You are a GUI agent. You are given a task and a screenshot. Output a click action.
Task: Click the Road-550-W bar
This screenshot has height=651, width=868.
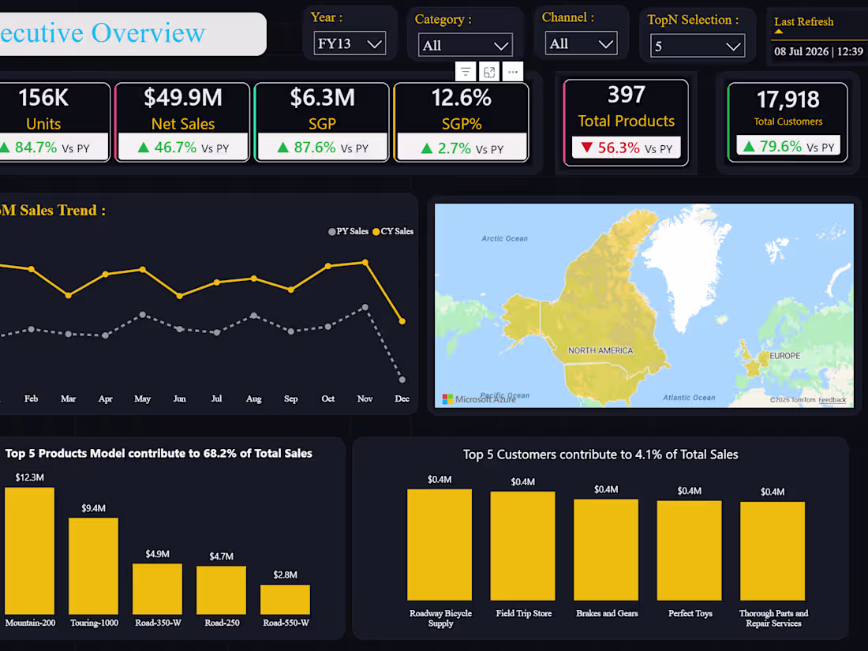285,600
